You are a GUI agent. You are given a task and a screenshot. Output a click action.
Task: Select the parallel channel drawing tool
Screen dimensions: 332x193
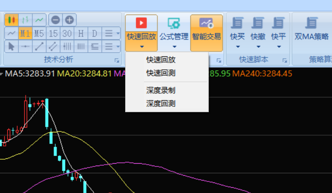coord(53,46)
